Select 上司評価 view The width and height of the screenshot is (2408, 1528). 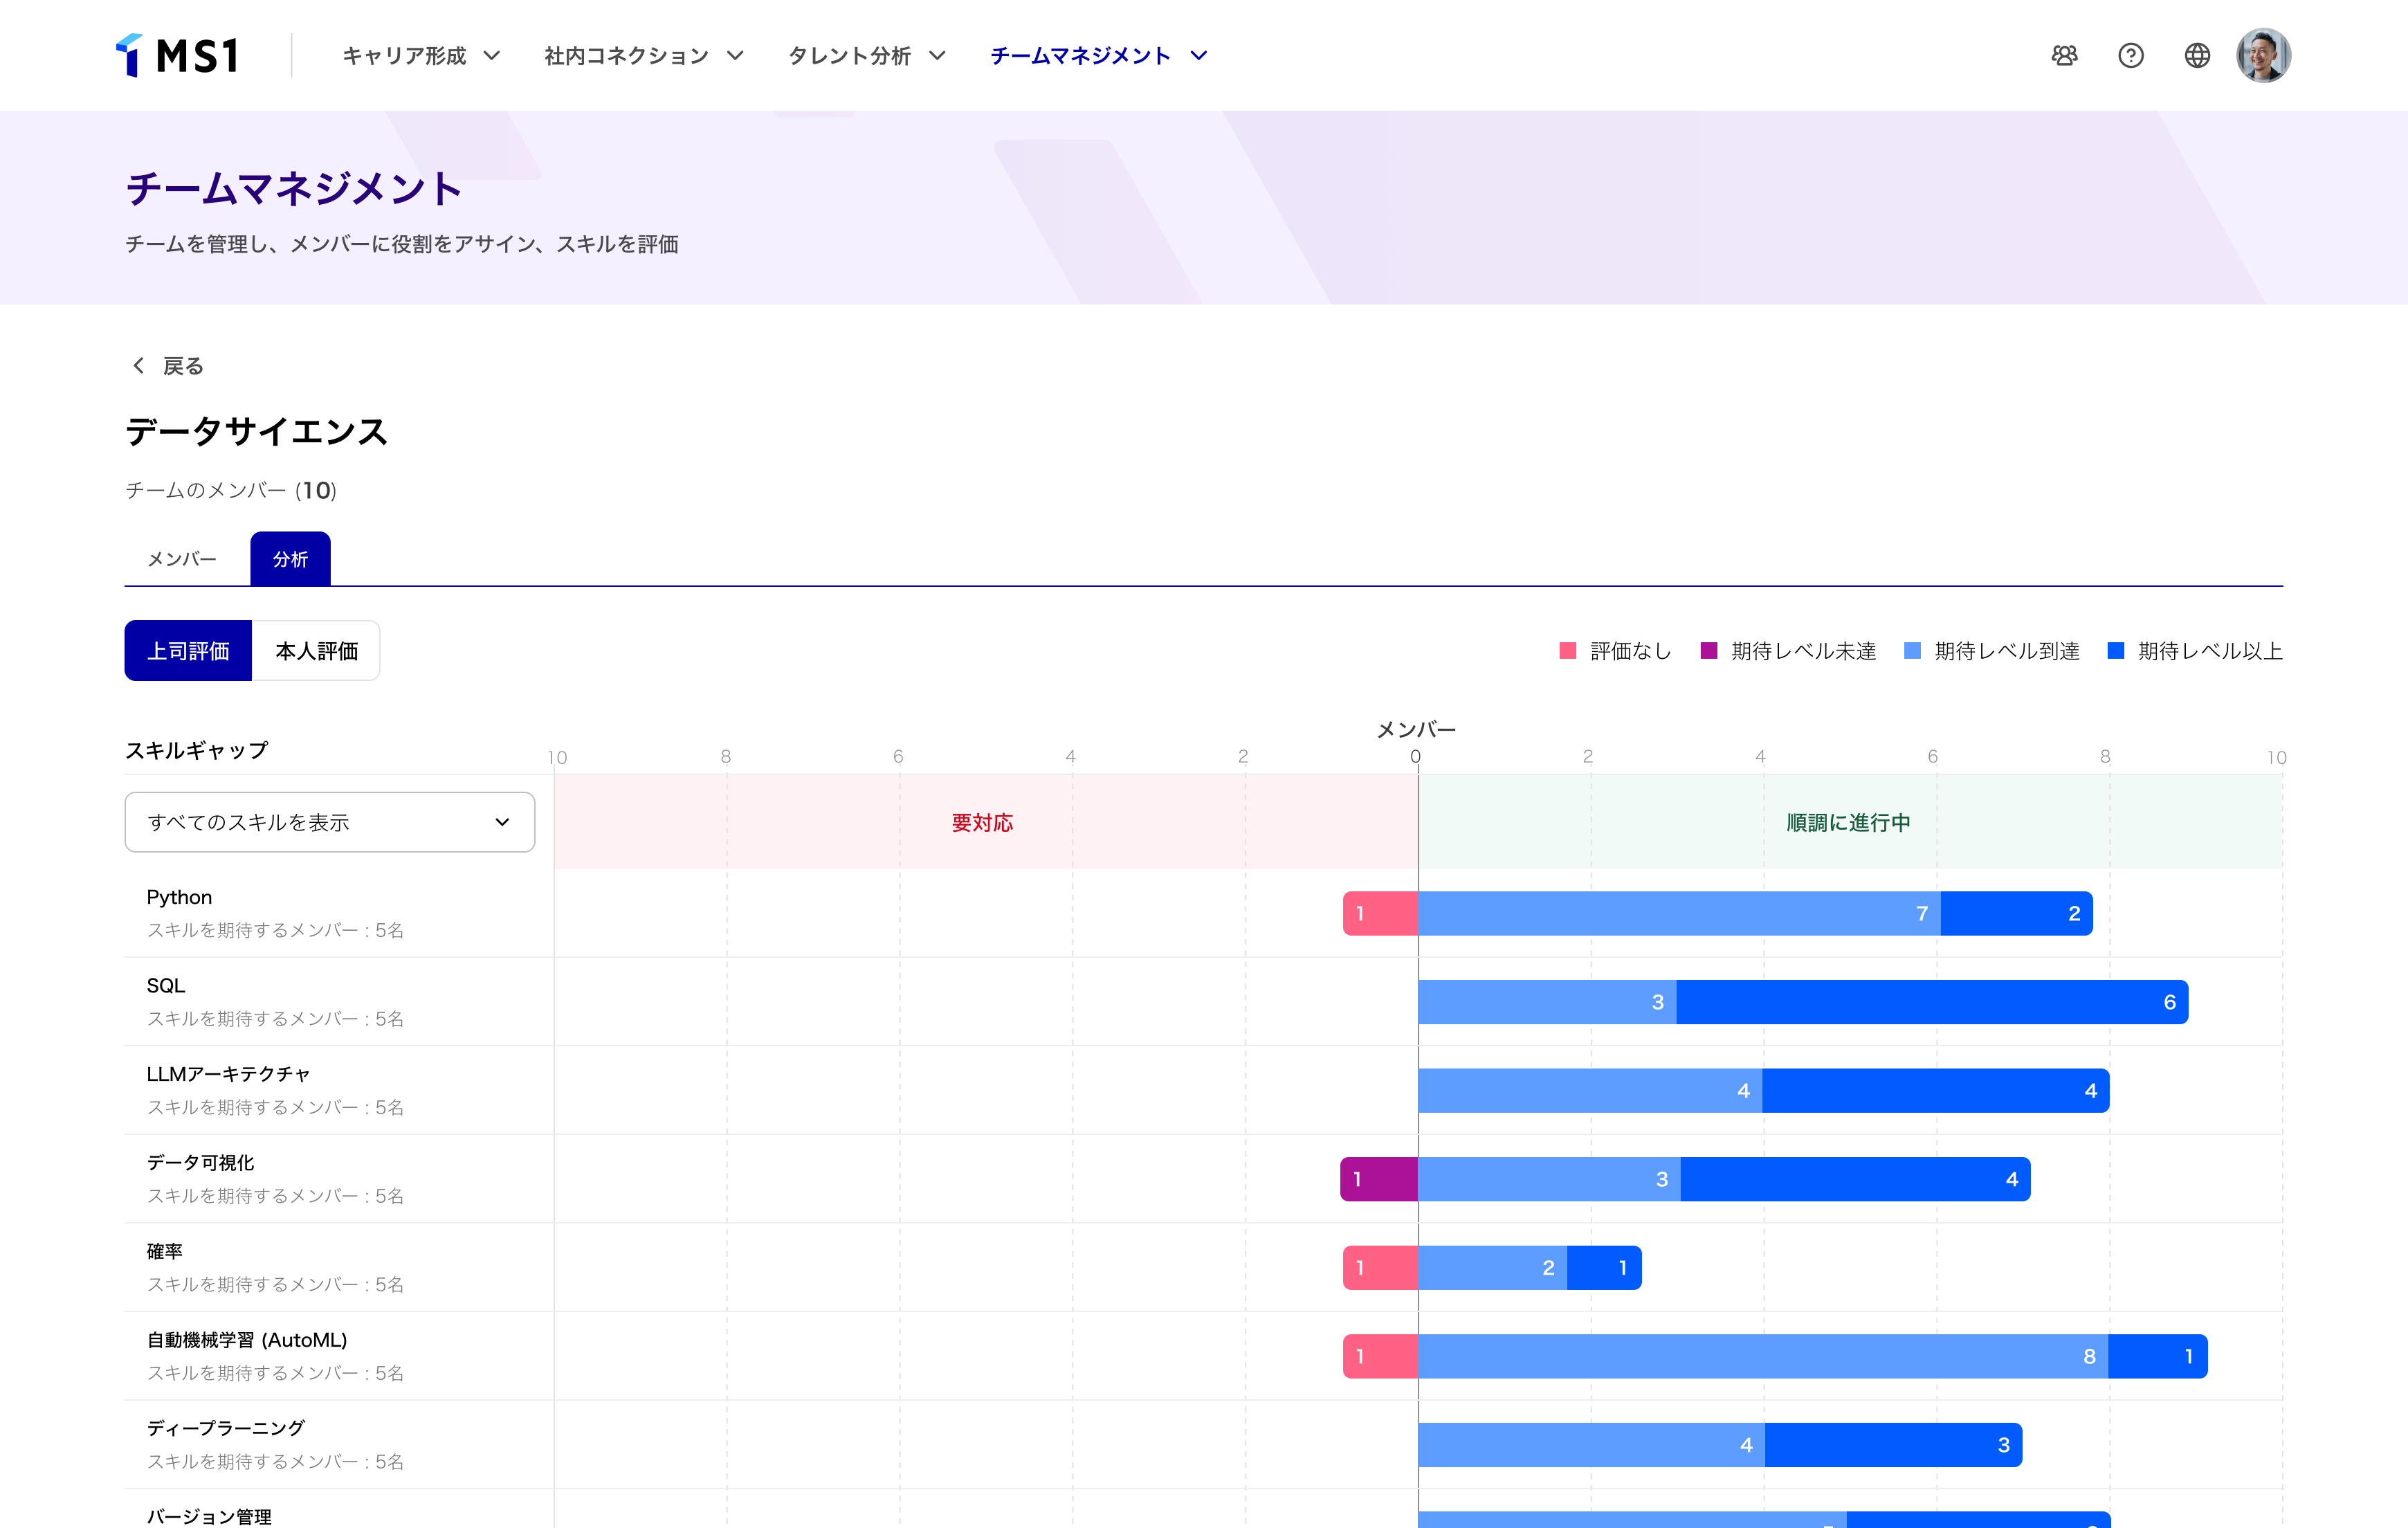tap(188, 651)
